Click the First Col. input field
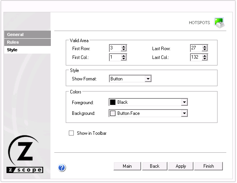Screen dimensions: 237x183 [x=115, y=57]
